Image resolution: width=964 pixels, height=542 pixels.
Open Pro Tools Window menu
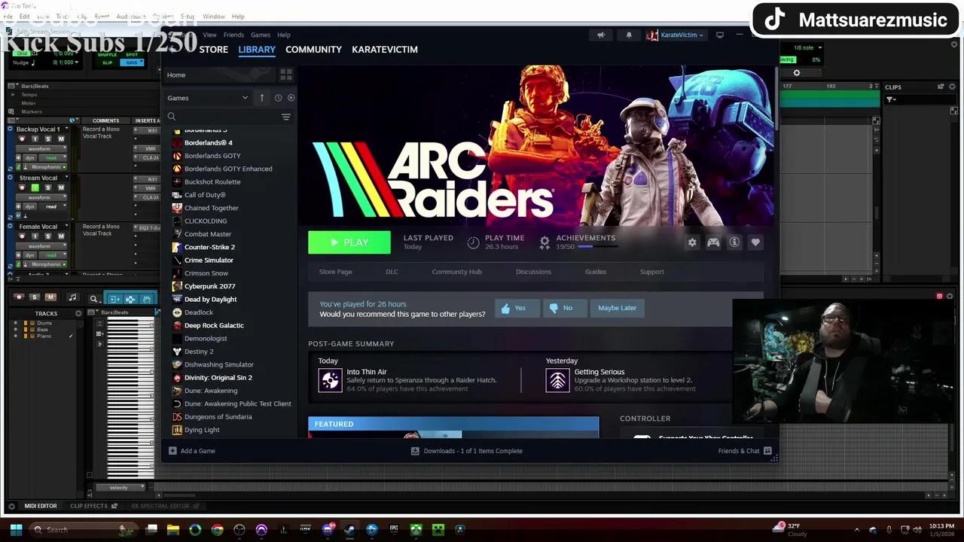[214, 16]
